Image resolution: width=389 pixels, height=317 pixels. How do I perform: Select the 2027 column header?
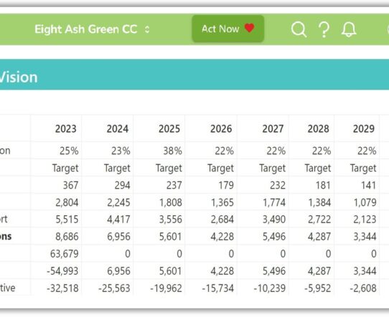click(x=273, y=128)
